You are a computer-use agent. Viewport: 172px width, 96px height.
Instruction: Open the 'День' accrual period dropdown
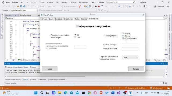[x=130, y=57]
